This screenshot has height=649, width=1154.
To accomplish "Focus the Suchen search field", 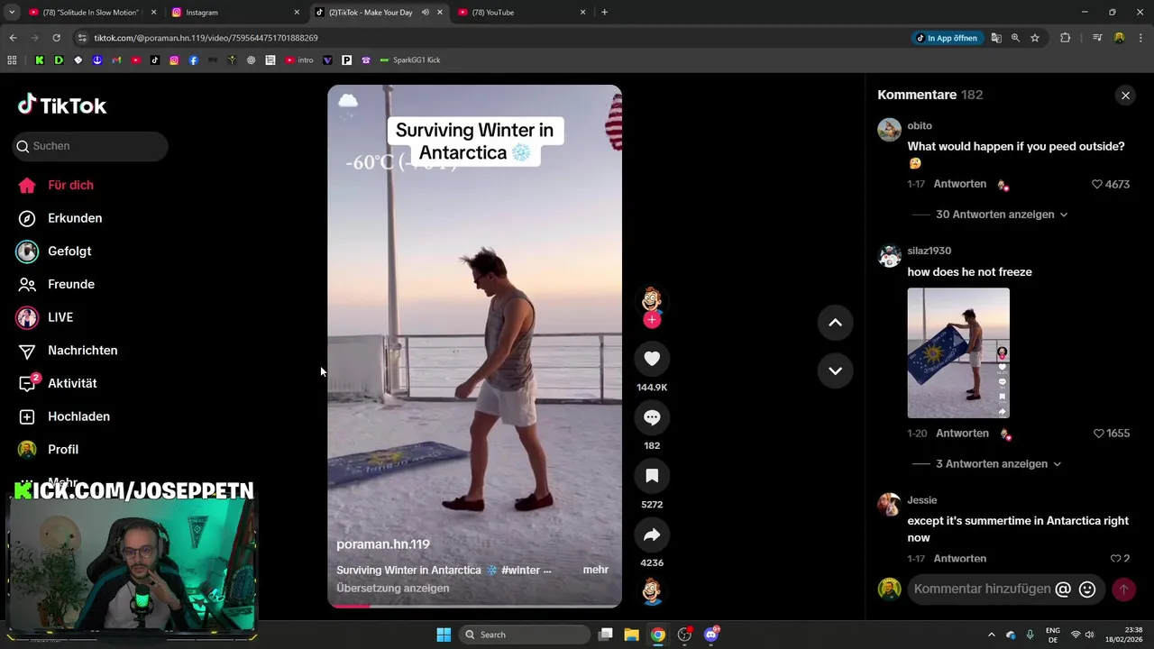I will 90,146.
